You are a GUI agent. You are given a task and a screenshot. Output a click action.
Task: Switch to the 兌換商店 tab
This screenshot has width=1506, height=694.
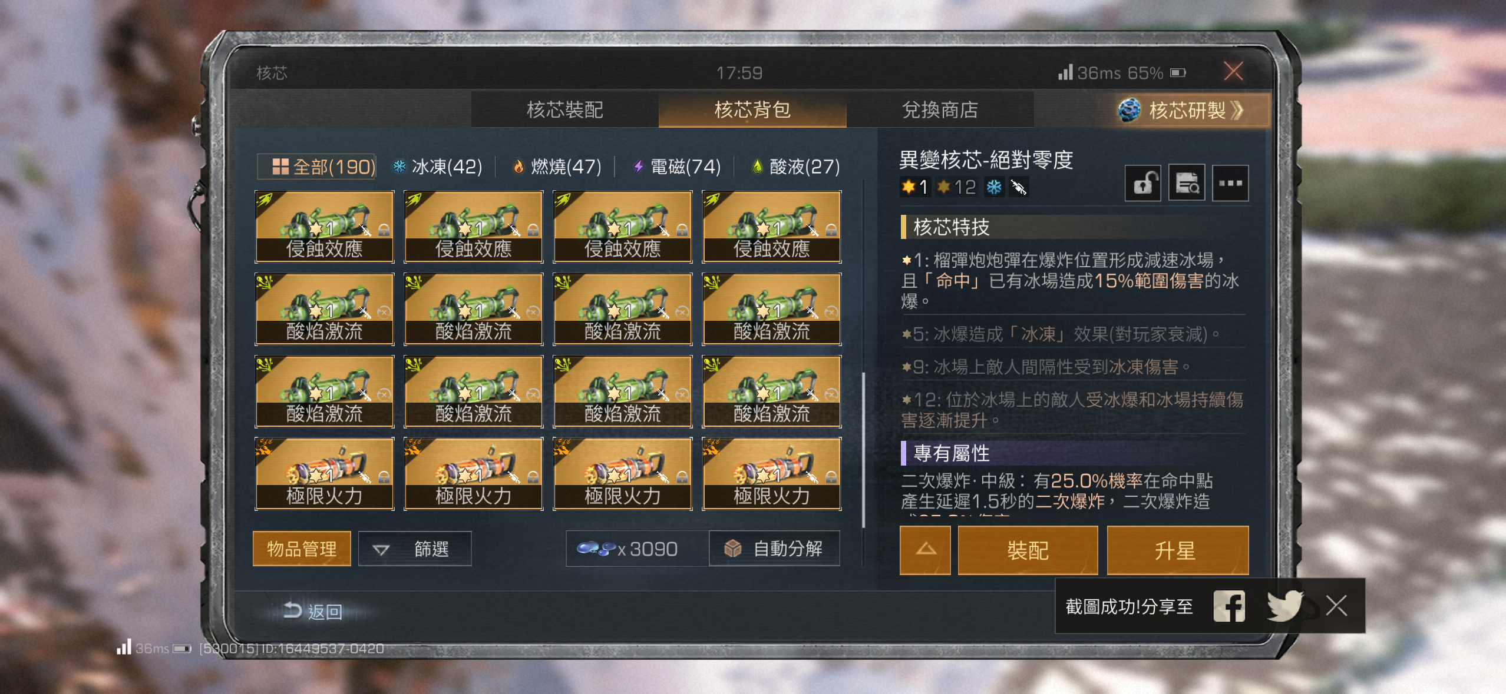(940, 110)
